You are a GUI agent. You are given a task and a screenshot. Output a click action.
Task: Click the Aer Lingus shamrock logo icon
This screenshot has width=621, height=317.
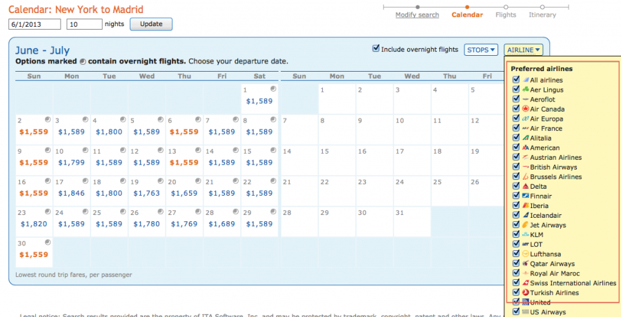pyautogui.click(x=525, y=90)
